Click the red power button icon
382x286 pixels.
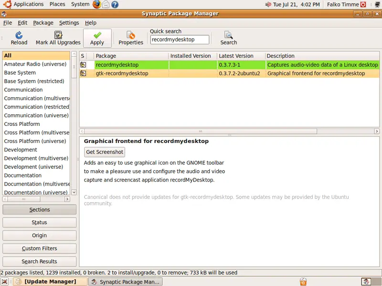[363, 4]
